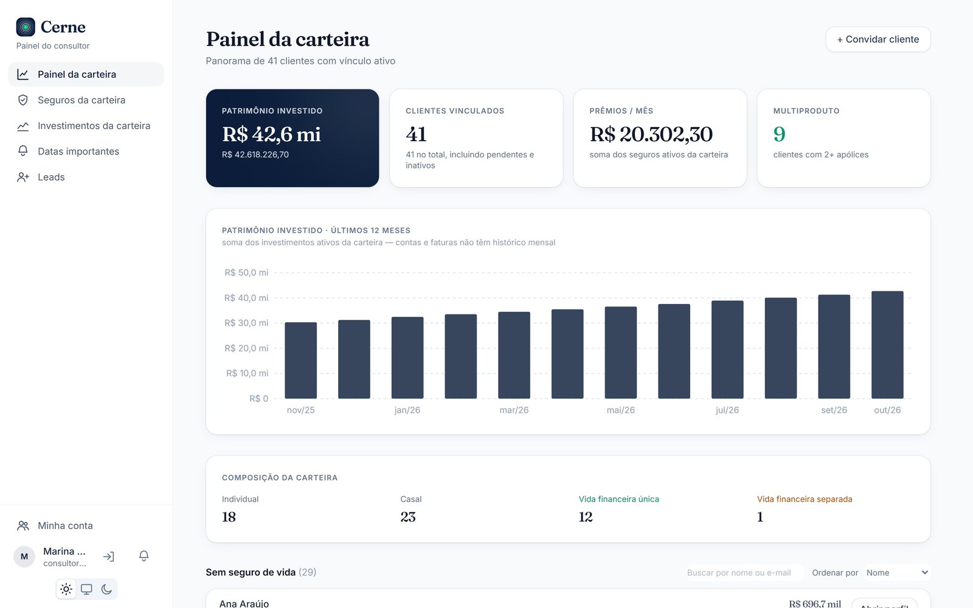The height and width of the screenshot is (608, 973).
Task: Click the R$ 42.618.226,70 value
Action: (x=255, y=154)
